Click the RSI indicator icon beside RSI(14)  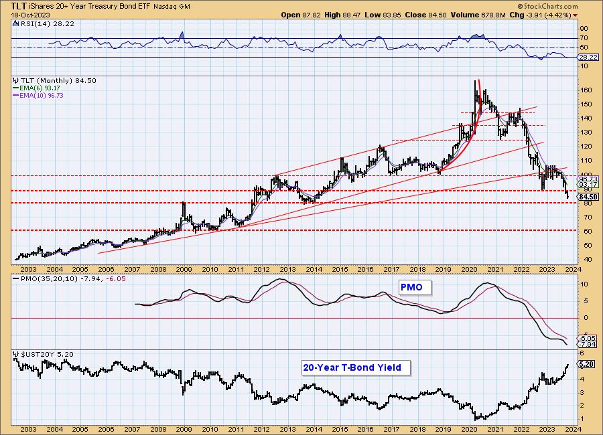click(15, 23)
